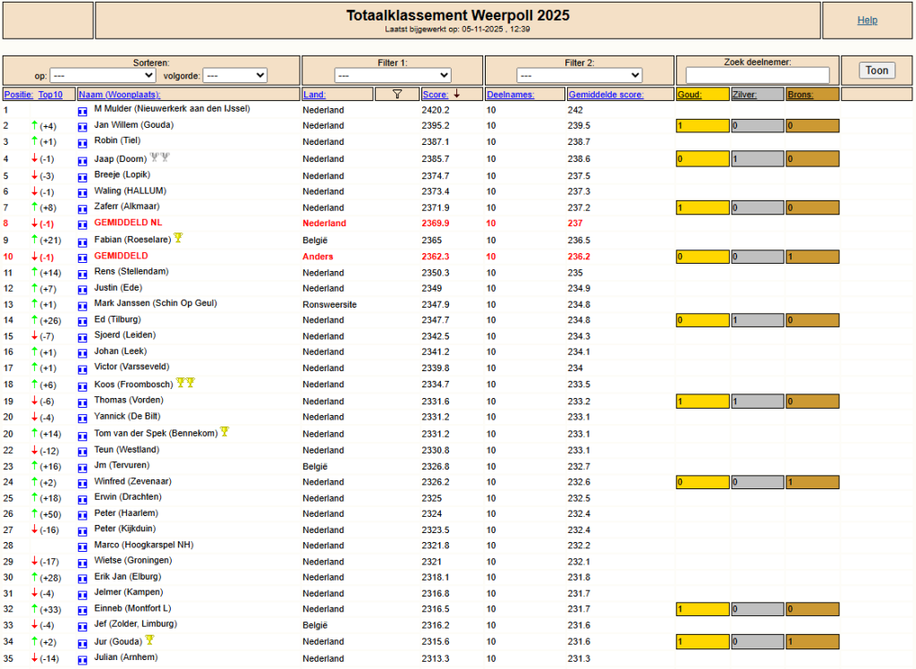Click the gold trophy next to Fabian (Roeselare)

[178, 237]
